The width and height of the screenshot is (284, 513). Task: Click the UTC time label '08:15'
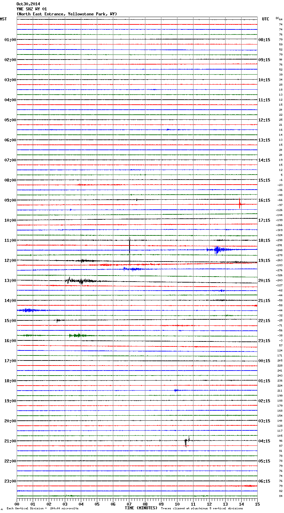[x=264, y=40]
